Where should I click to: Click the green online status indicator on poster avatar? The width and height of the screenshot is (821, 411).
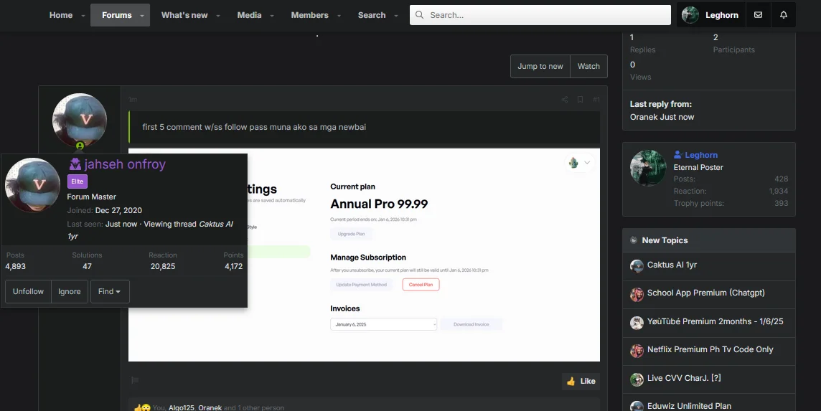pos(80,146)
